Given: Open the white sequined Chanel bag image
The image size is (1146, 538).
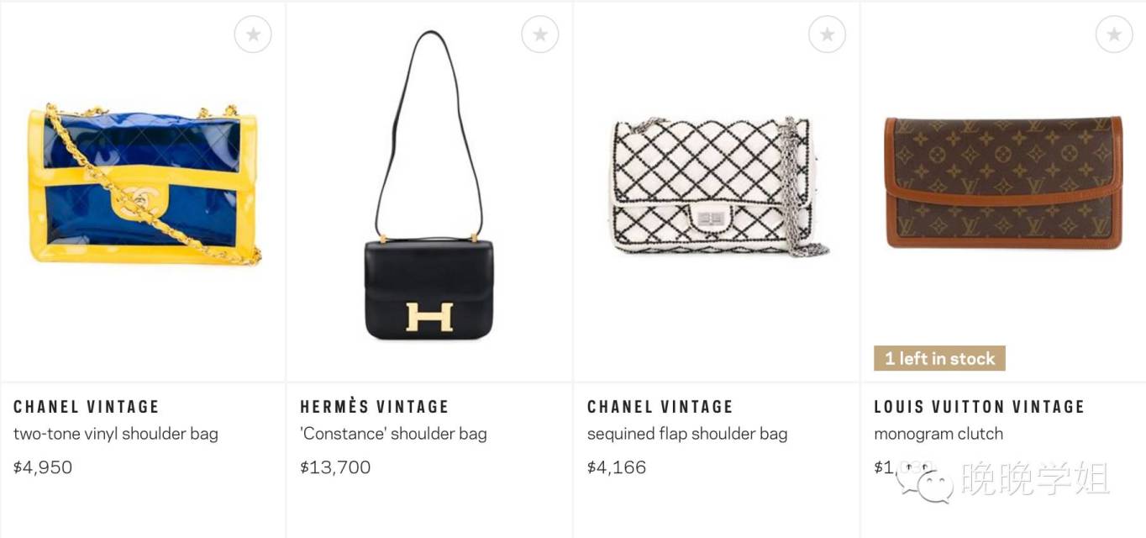Looking at the screenshot, I should [716, 187].
